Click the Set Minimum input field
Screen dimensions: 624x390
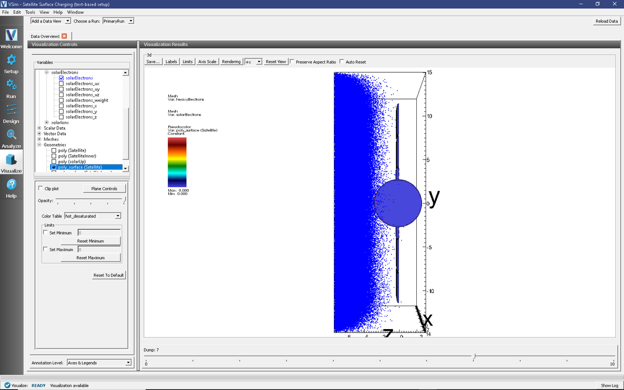click(x=99, y=233)
